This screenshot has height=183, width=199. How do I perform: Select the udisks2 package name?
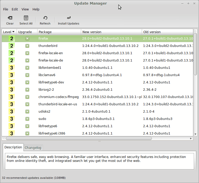coord(44,112)
